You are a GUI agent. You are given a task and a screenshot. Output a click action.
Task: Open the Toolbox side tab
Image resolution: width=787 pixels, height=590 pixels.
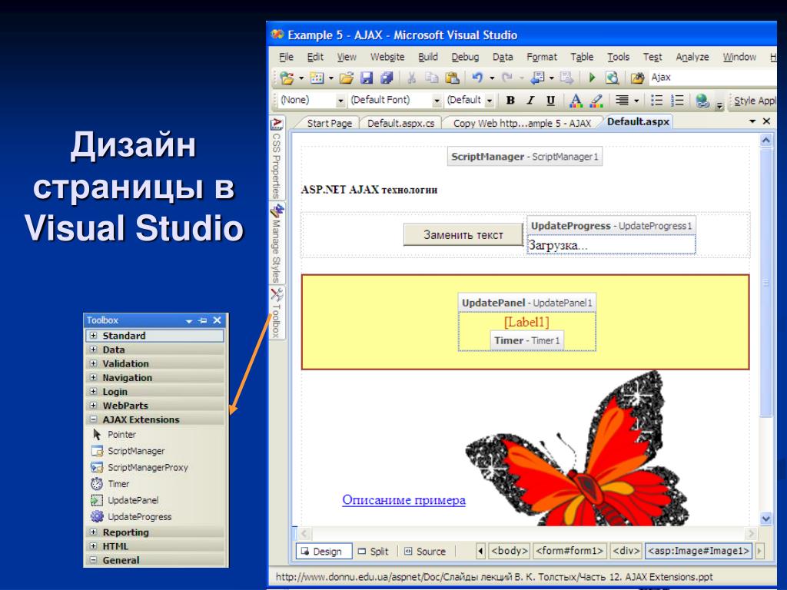tap(277, 313)
